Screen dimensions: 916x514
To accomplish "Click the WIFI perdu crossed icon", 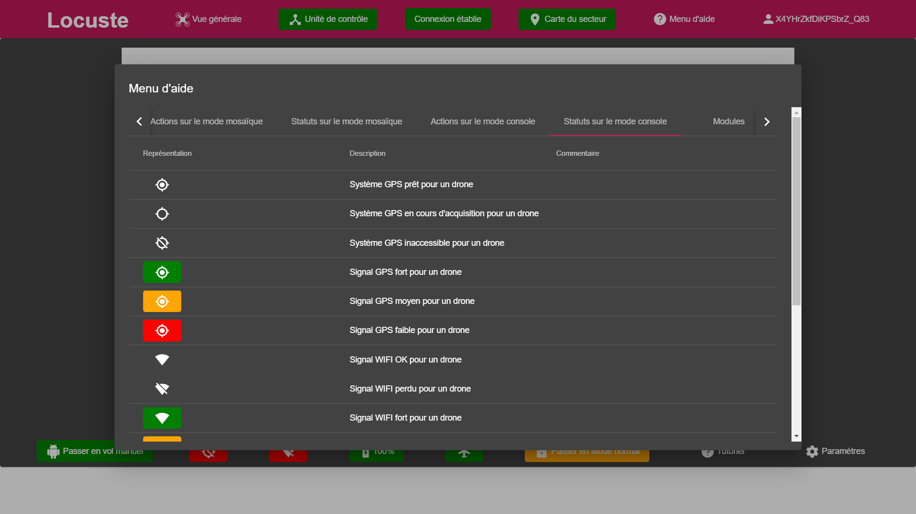I will tap(162, 389).
